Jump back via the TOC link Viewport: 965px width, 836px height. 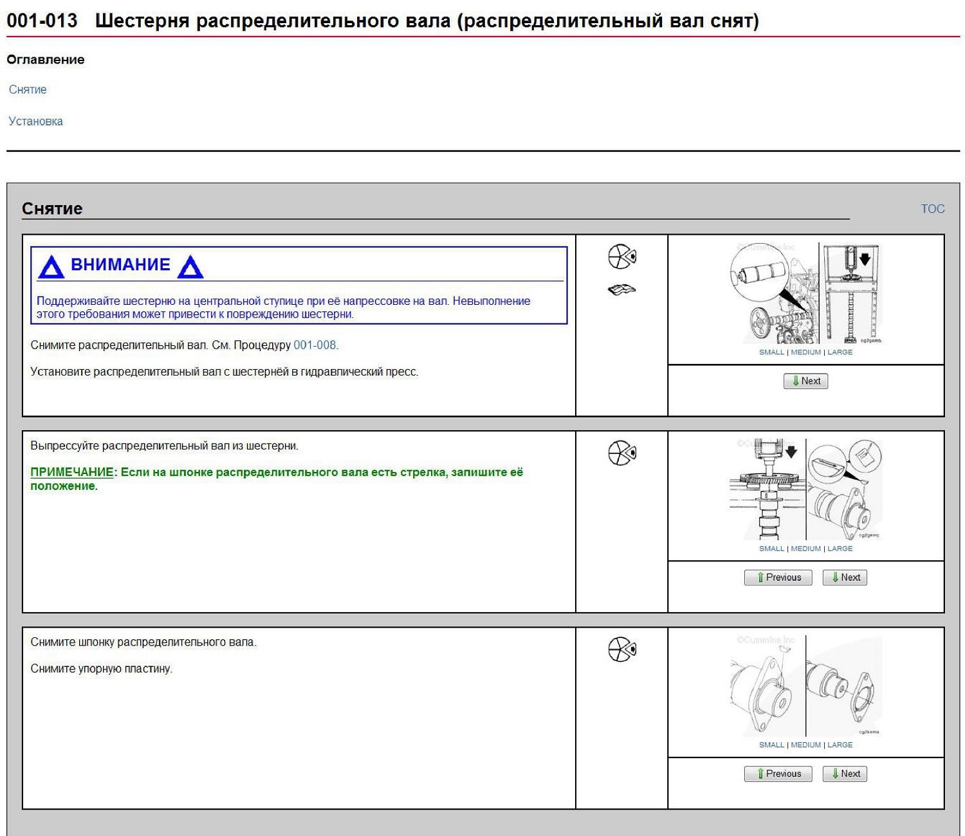[x=932, y=208]
